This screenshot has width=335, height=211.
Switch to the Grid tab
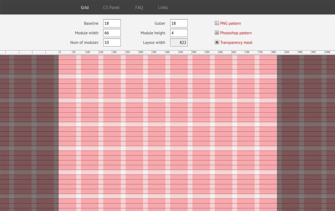(x=84, y=7)
